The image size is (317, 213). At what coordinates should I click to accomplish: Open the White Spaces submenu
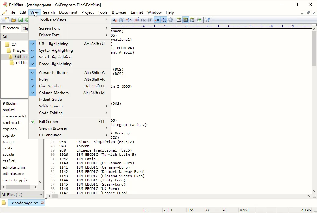[70, 106]
